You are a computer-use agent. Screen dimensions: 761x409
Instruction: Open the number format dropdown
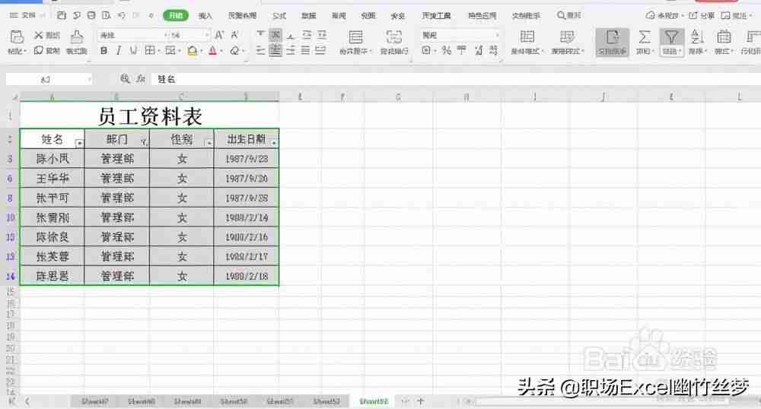[497, 36]
